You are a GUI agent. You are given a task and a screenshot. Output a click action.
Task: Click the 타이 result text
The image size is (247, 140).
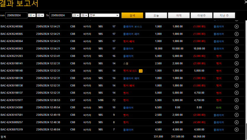coord(219,108)
